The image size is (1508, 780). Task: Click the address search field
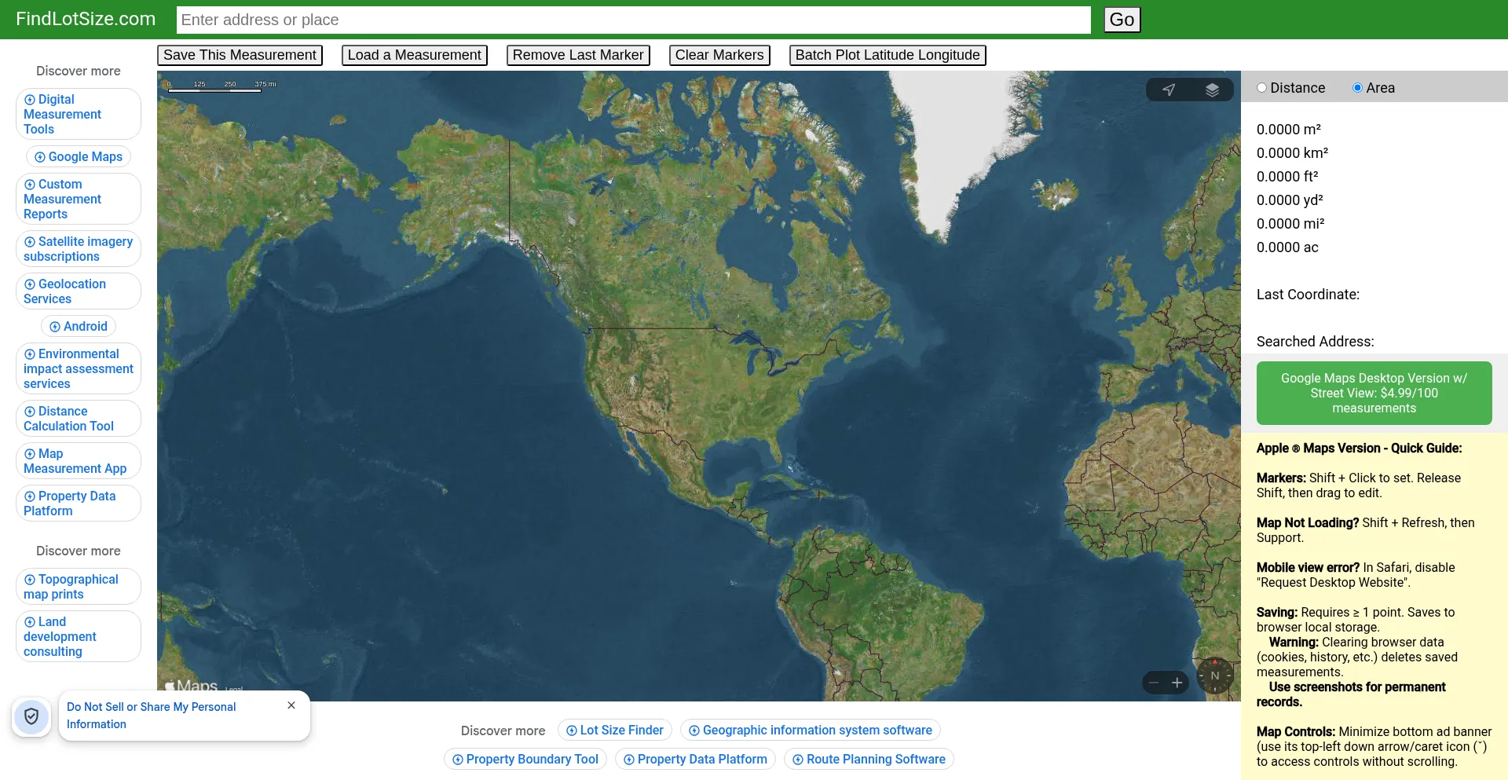pos(634,20)
